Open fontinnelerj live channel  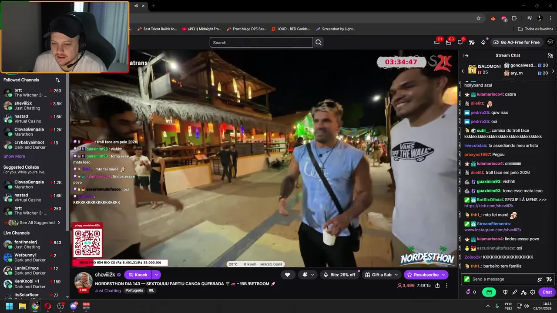33,244
